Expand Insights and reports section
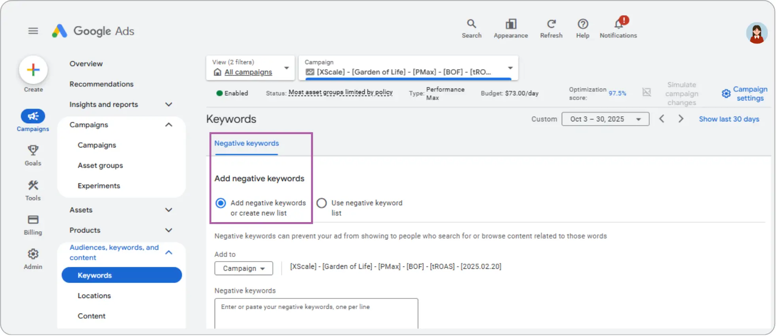The width and height of the screenshot is (776, 336). [169, 104]
